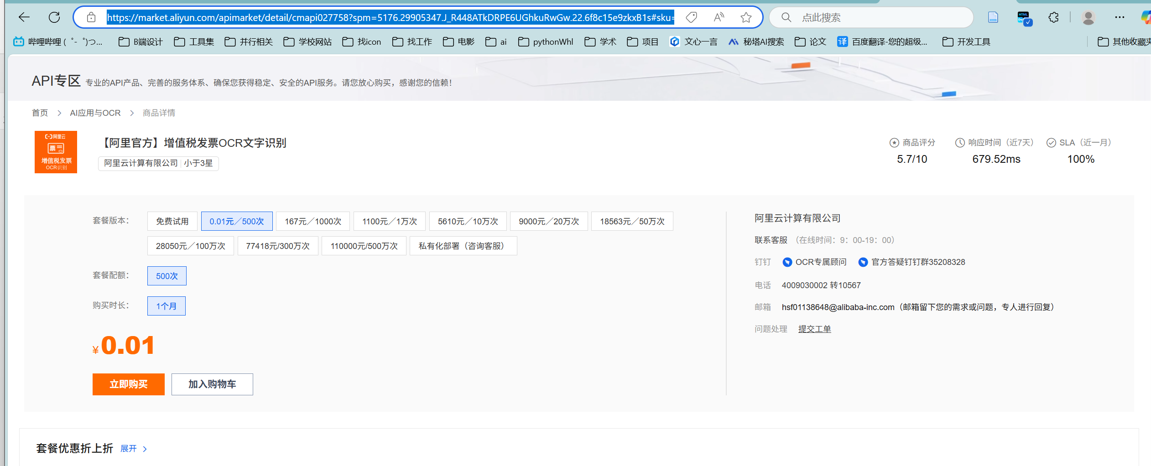This screenshot has width=1151, height=466.
Task: Go to AI应用与OCR in breadcrumb
Action: [95, 113]
